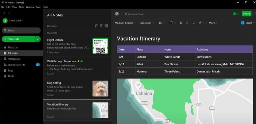
Task: Click the star on Walkthrough Procedure
Action: (78, 61)
